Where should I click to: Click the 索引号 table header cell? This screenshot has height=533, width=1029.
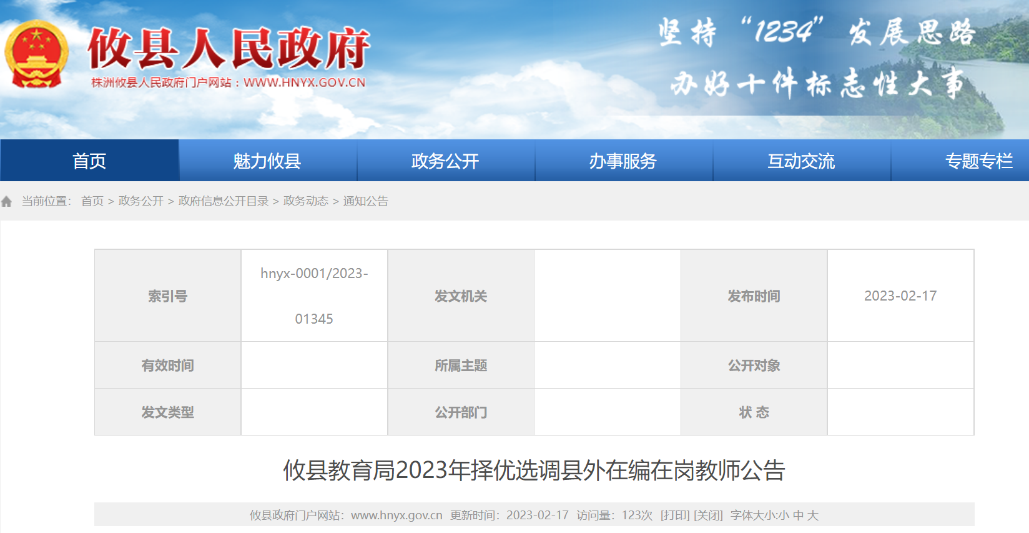coord(167,296)
